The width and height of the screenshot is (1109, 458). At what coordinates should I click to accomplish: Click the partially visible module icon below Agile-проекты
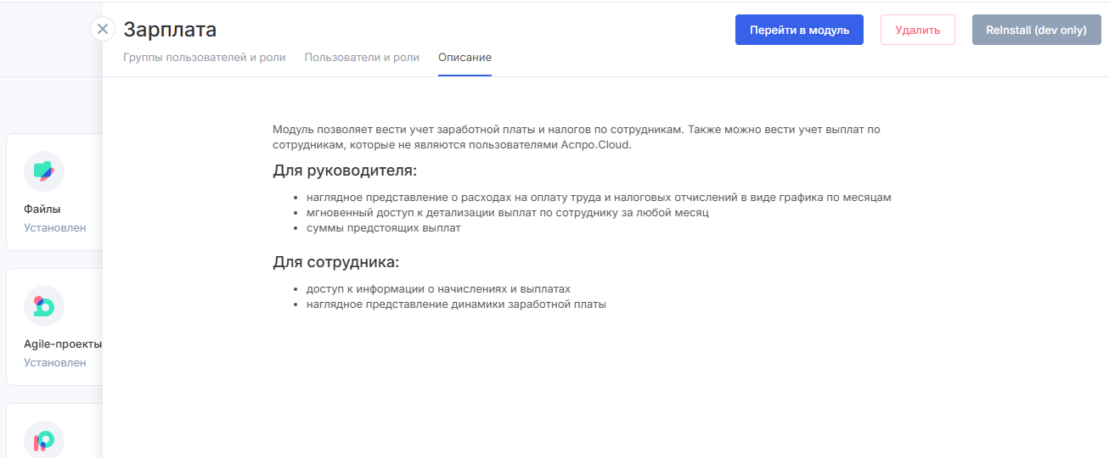pyautogui.click(x=44, y=440)
